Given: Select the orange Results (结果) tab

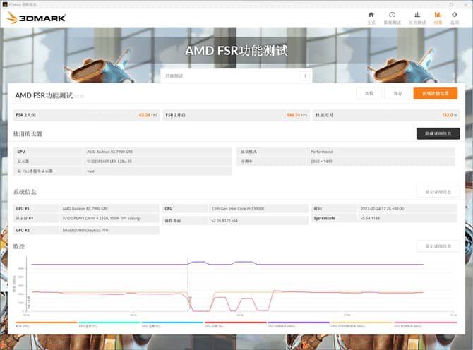Looking at the screenshot, I should click(438, 18).
